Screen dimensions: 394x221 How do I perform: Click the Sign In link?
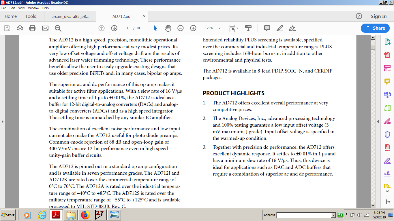[x=378, y=16]
